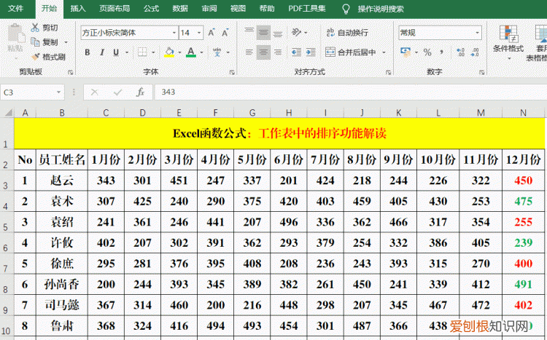Viewport: 547px width, 340px height.
Task: Decrease indent icon
Action: 296,52
